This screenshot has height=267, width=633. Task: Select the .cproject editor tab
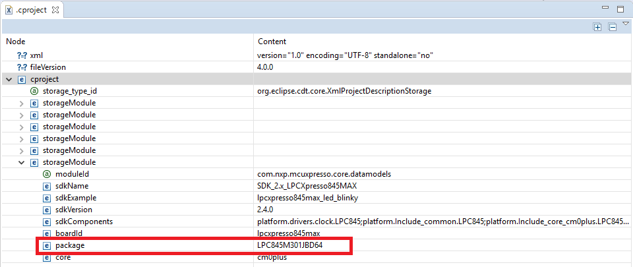tap(31, 11)
